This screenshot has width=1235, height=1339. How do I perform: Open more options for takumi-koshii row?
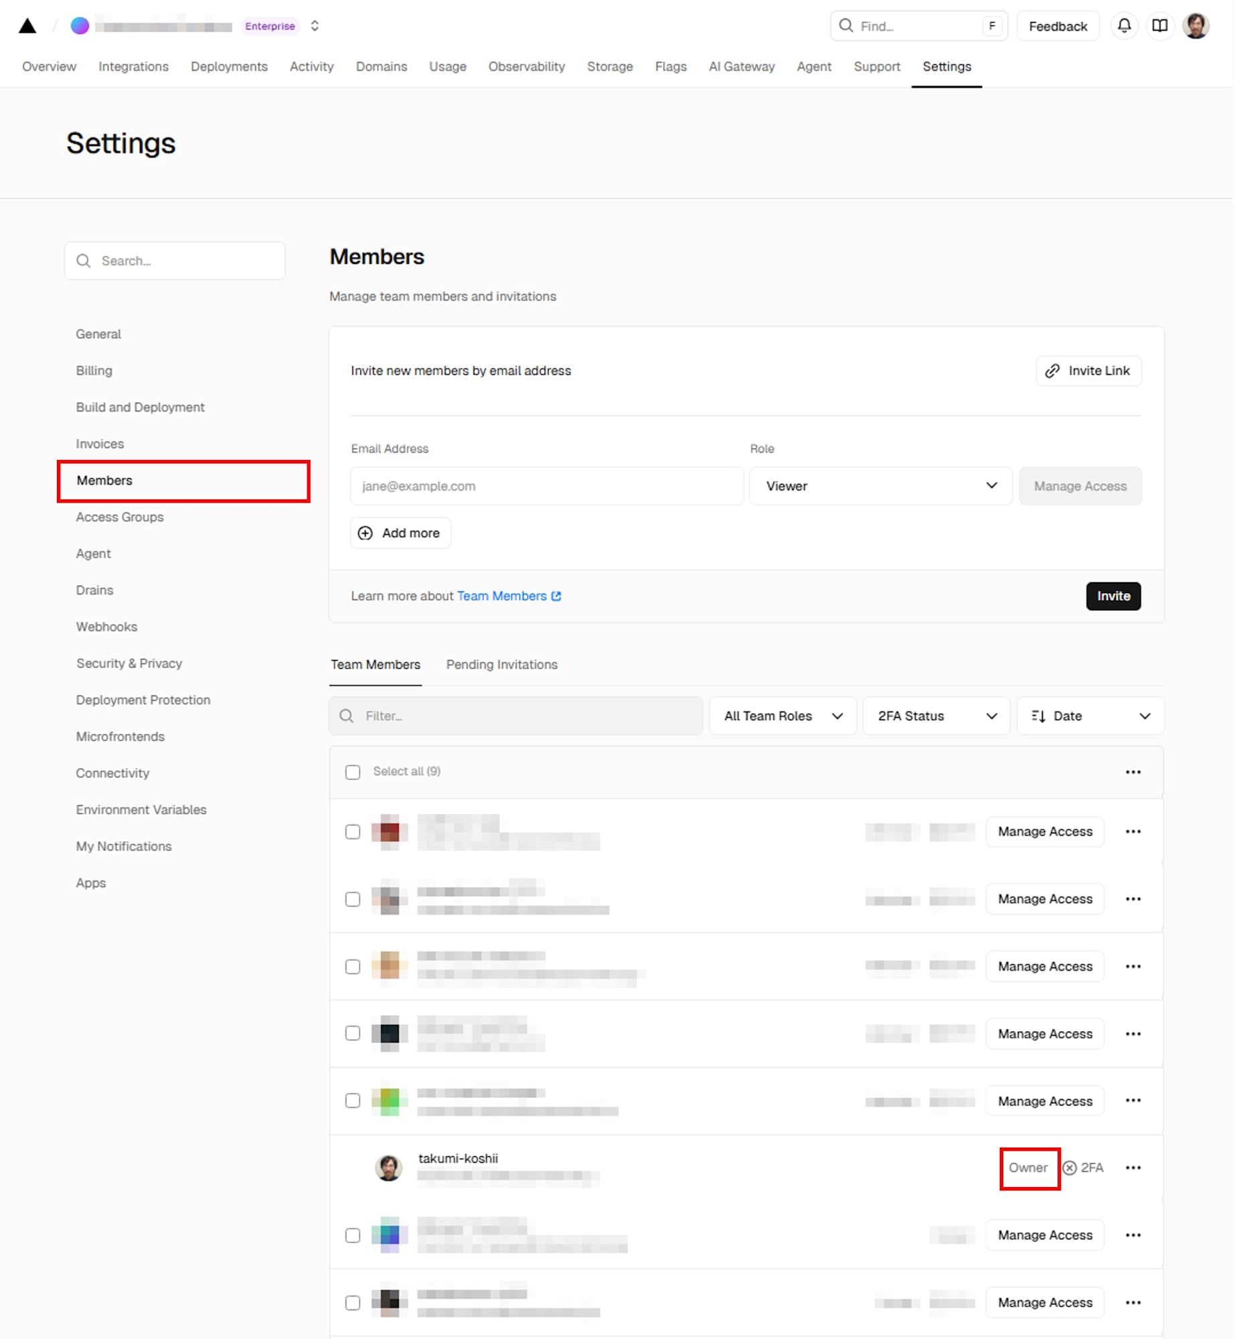point(1133,1168)
